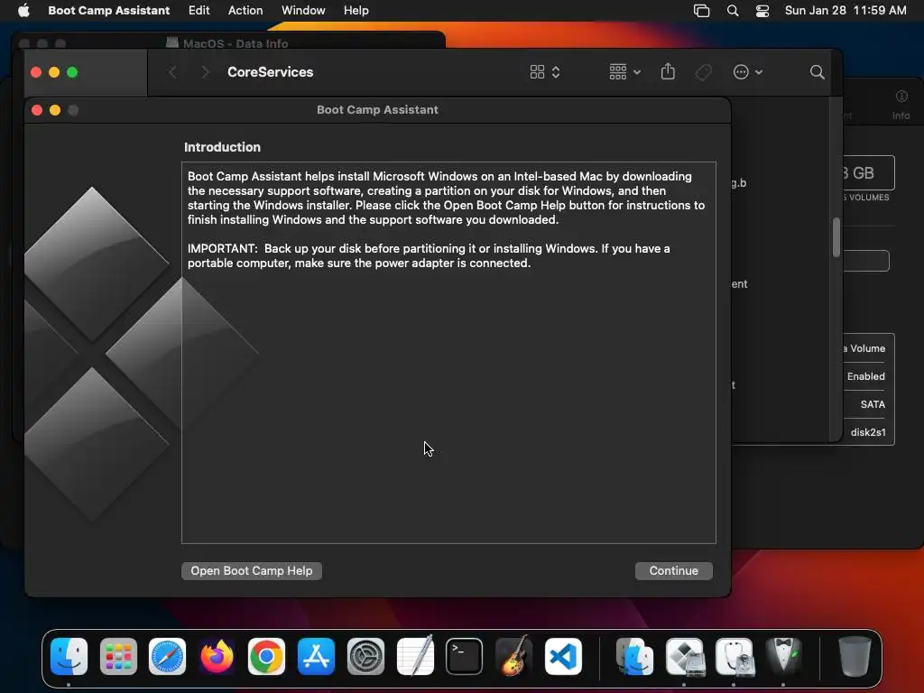924x693 pixels.
Task: Click the tuxedo app icon in Dock
Action: pos(783,656)
